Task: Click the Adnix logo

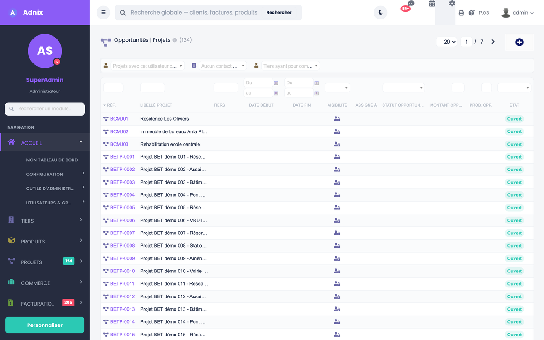Action: (x=26, y=12)
